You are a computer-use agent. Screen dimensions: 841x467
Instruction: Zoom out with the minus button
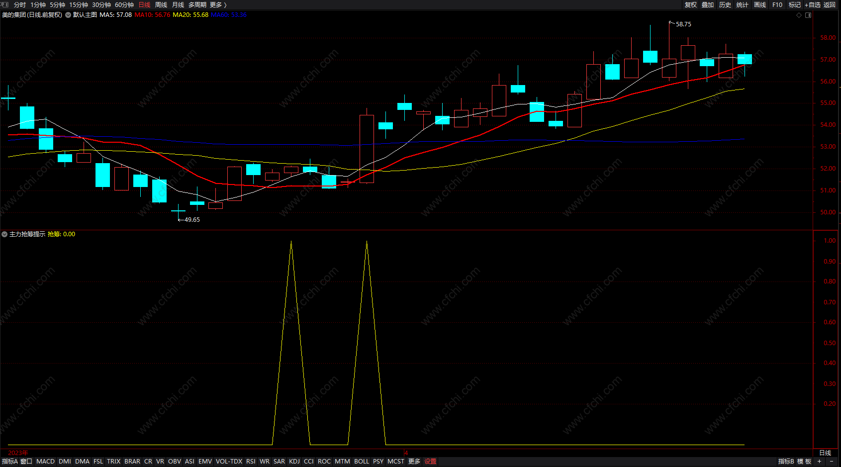832,462
